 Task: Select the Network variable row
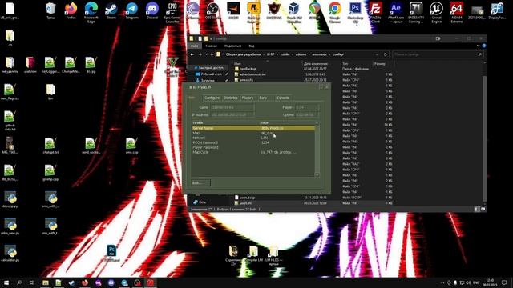click(x=253, y=138)
